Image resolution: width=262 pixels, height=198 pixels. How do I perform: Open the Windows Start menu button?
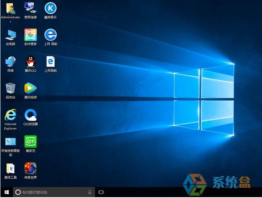[6, 192]
